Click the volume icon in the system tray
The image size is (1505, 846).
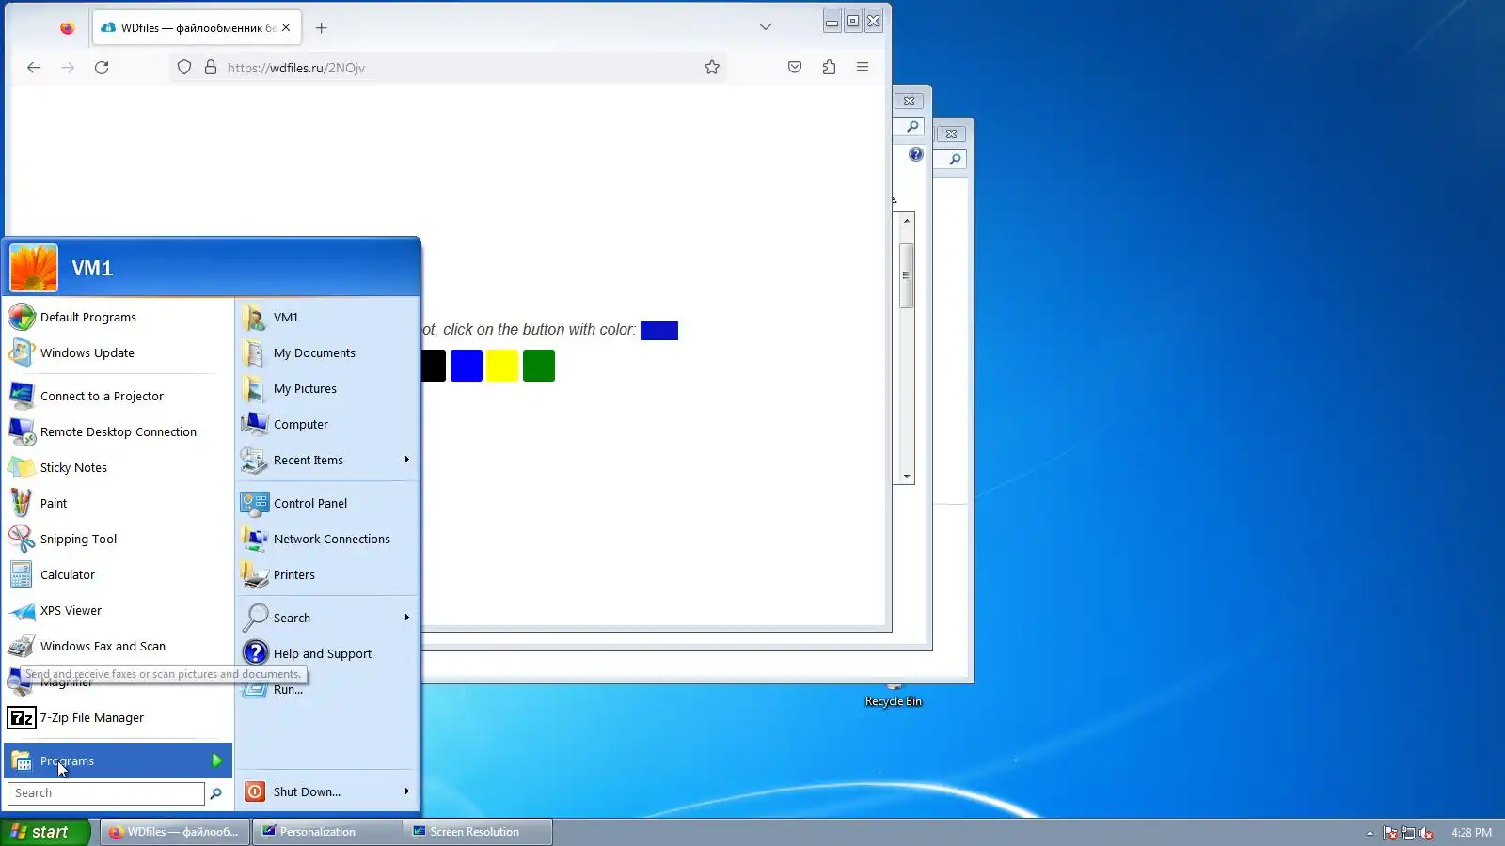click(1427, 833)
